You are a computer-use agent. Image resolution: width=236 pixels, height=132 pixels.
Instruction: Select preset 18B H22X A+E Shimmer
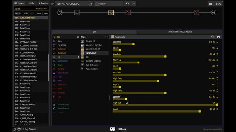tap(31, 45)
